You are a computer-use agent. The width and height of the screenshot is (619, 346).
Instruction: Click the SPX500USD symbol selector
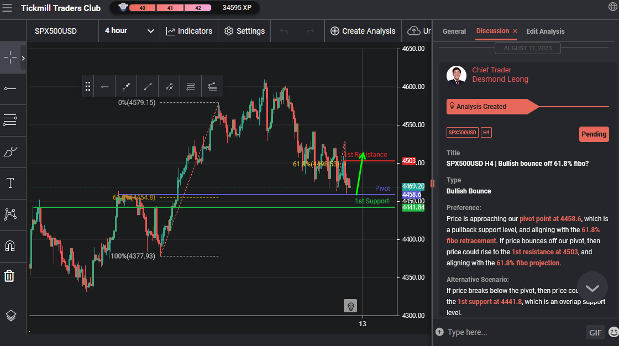point(56,31)
